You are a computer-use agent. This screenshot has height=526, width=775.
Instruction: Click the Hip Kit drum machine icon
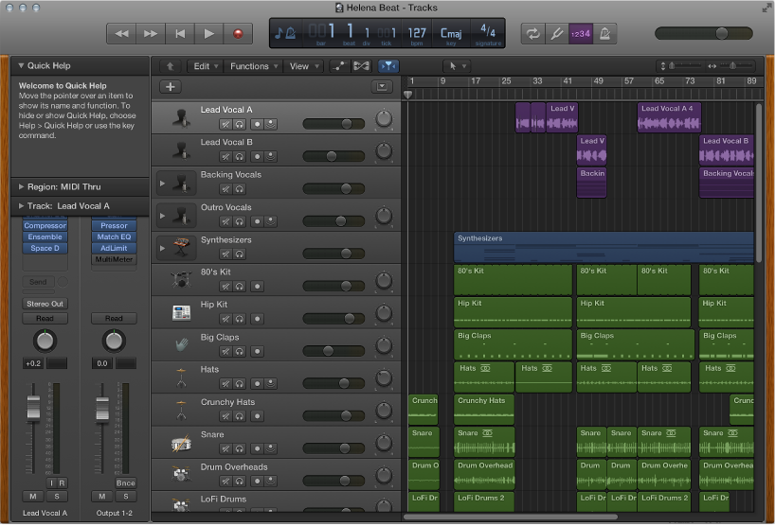click(x=181, y=313)
